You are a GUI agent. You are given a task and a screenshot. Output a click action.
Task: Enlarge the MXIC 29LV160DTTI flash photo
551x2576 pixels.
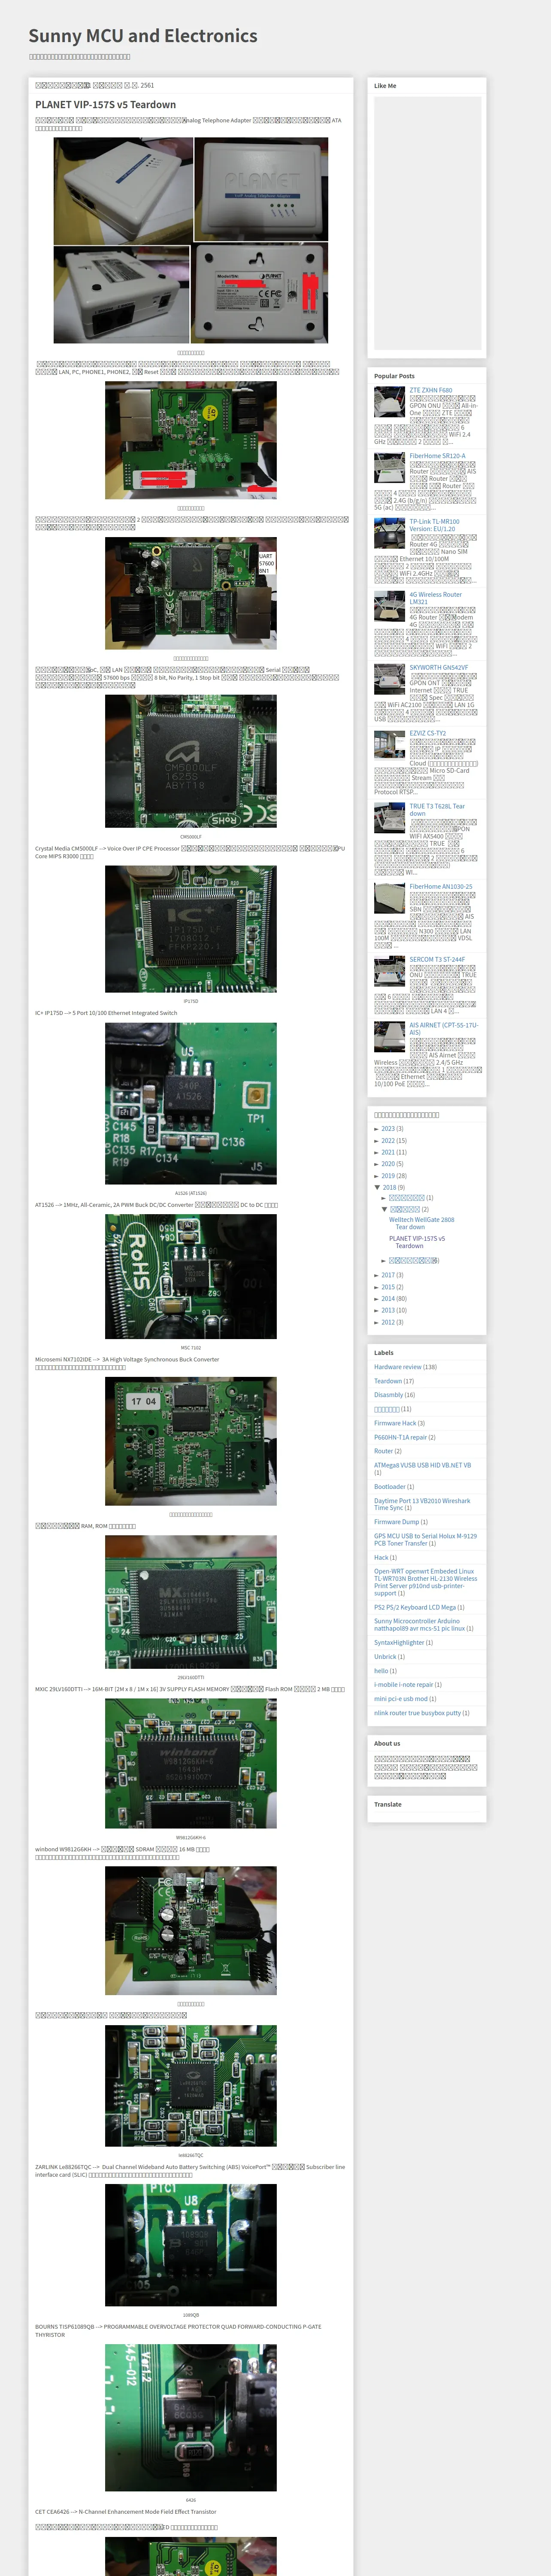pyautogui.click(x=191, y=1602)
